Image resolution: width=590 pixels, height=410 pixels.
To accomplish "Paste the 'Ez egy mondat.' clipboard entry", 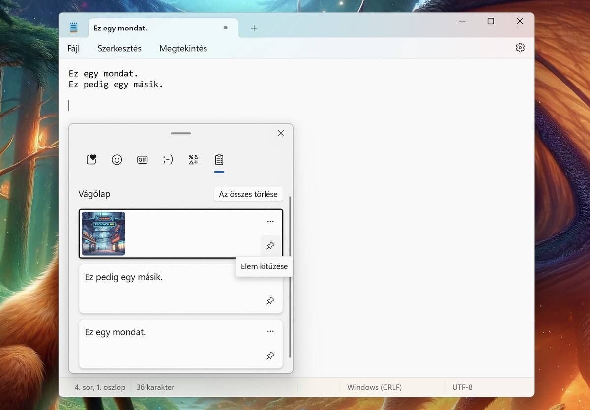I will 181,344.
